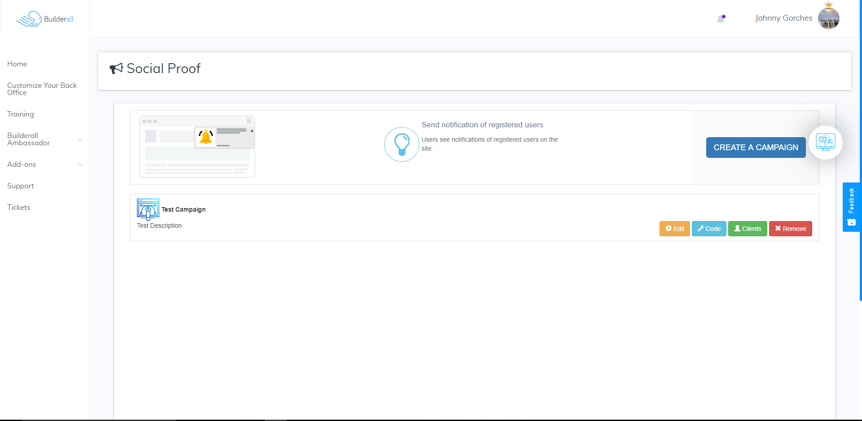
Task: Click the Social Proof megaphone icon
Action: tap(116, 69)
